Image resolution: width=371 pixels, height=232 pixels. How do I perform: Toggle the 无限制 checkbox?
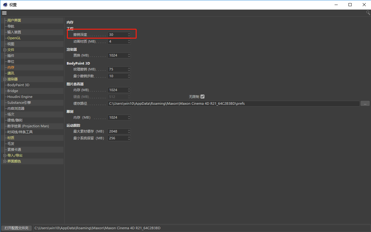point(203,97)
